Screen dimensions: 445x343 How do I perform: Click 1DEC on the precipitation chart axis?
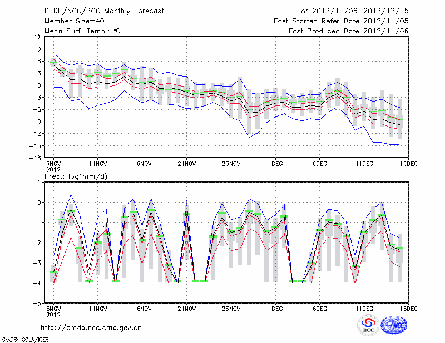pos(275,309)
